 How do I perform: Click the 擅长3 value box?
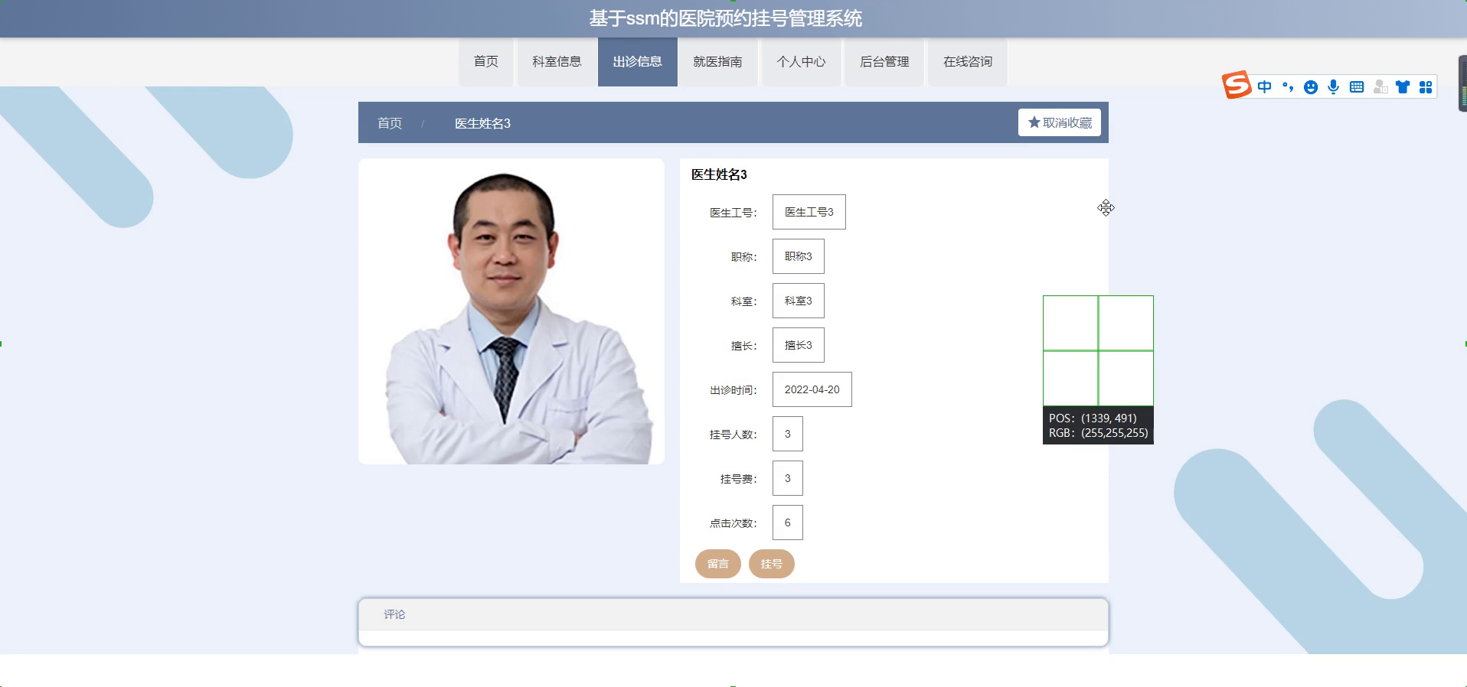[799, 345]
